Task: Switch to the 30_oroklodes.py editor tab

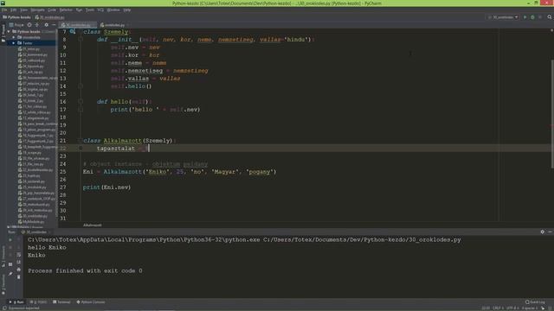Action: pyautogui.click(x=78, y=25)
